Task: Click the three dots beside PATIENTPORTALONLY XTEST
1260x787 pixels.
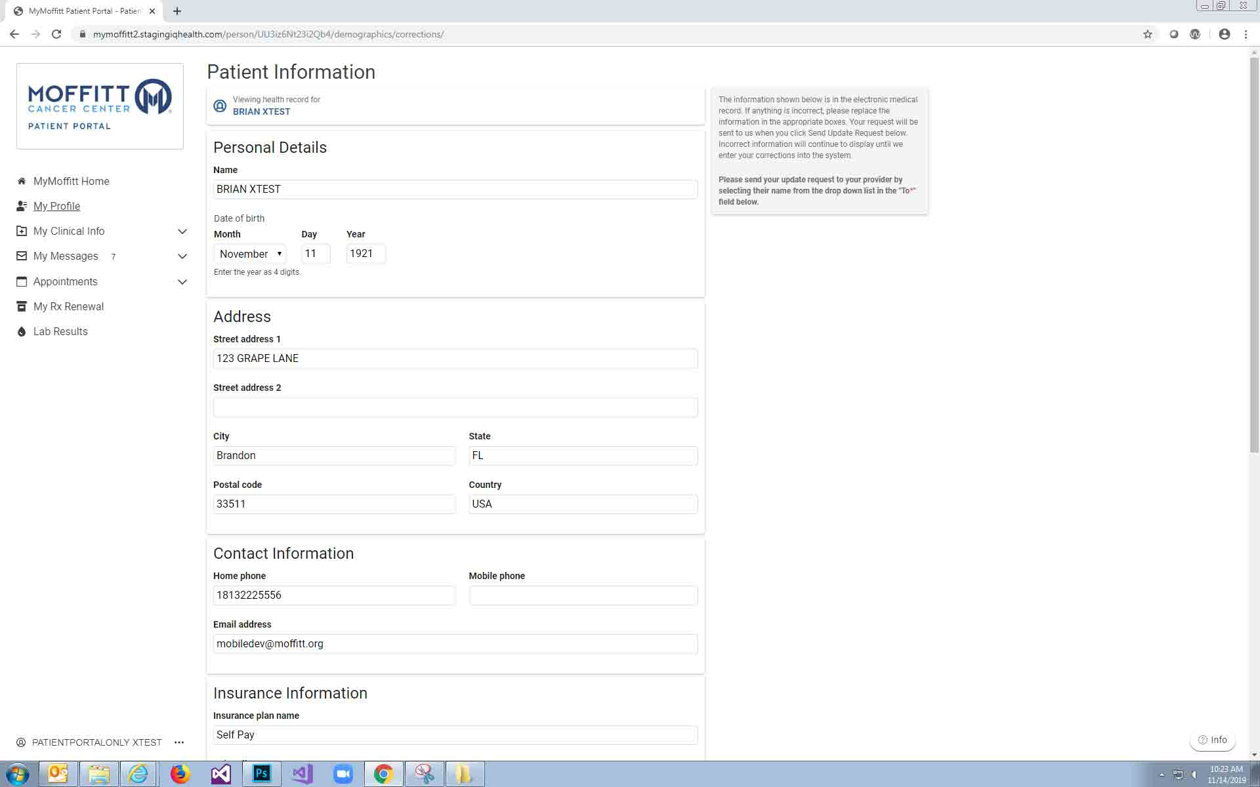Action: [179, 742]
